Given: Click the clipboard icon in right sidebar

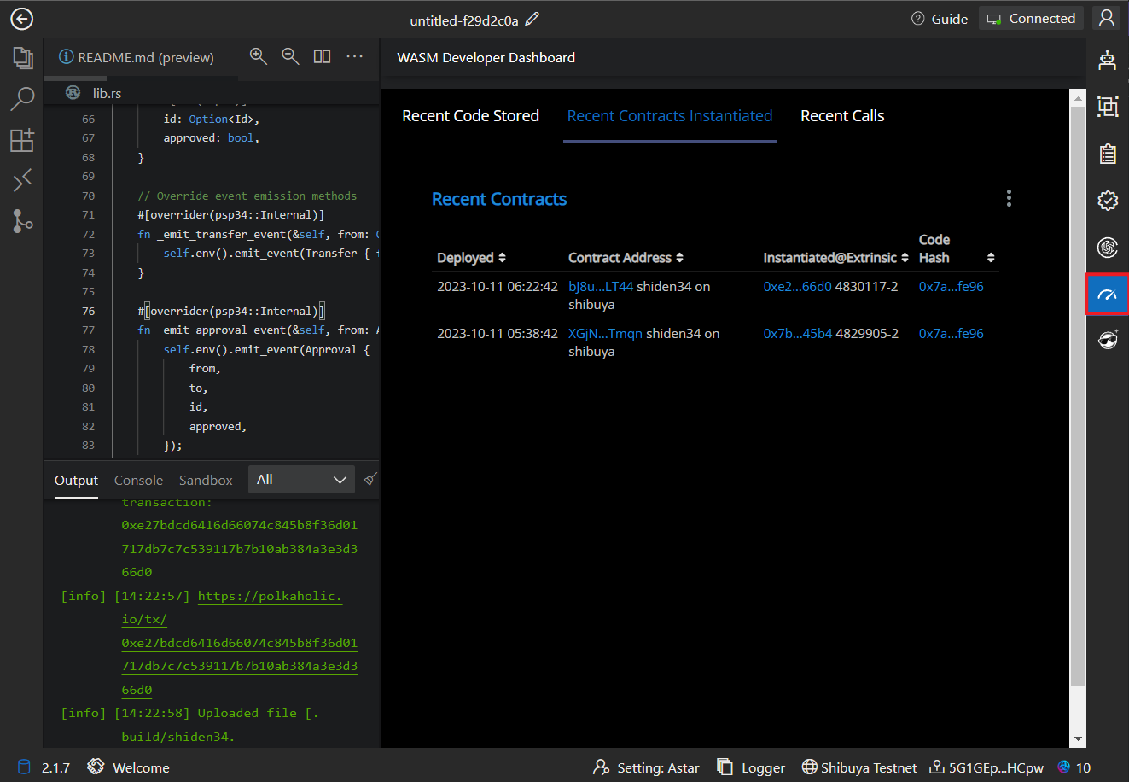Looking at the screenshot, I should pos(1107,154).
